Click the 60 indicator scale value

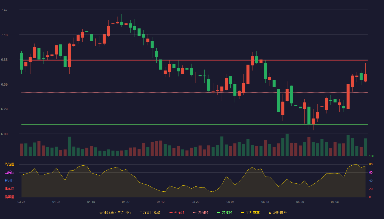371,172
